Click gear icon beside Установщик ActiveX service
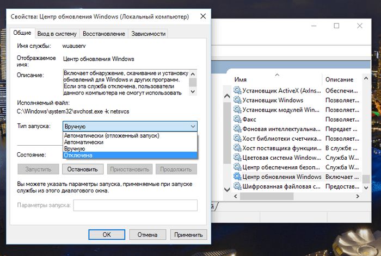Image resolution: width=381 pixels, height=256 pixels. (237, 90)
